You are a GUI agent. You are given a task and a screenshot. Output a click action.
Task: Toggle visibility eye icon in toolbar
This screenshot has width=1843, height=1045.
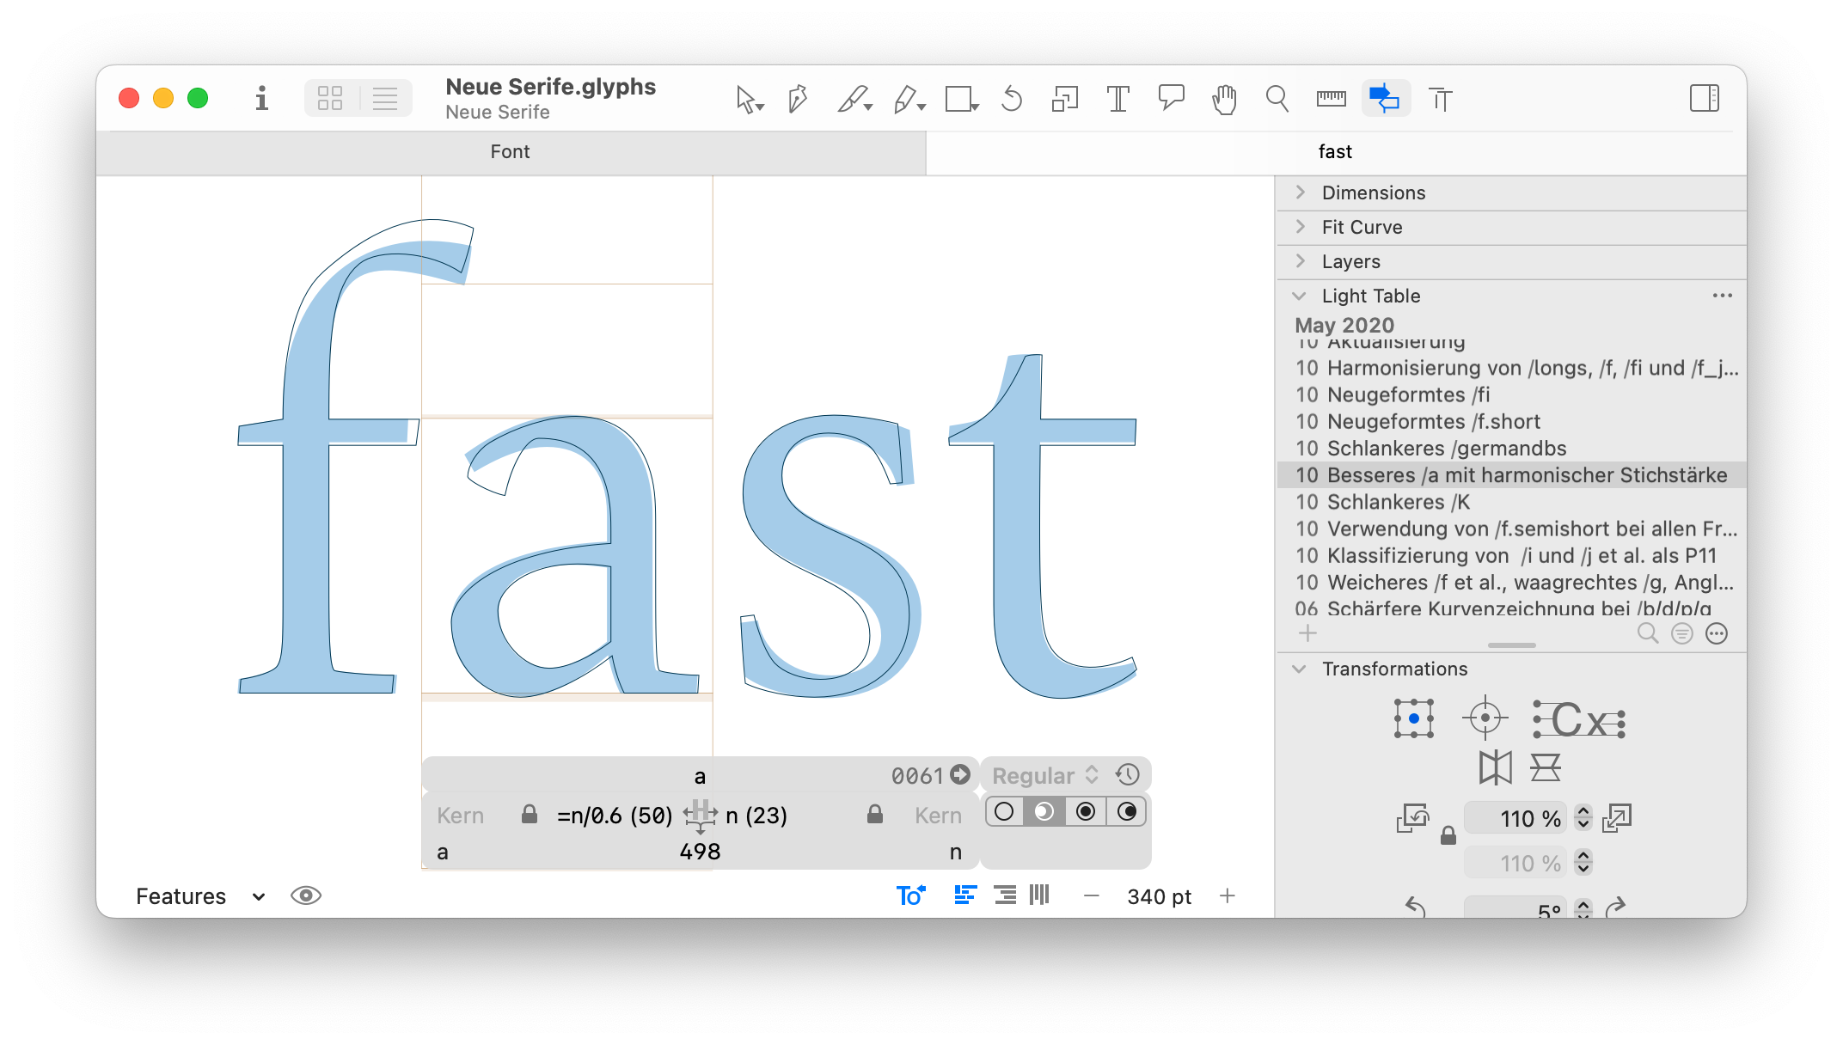pyautogui.click(x=306, y=895)
